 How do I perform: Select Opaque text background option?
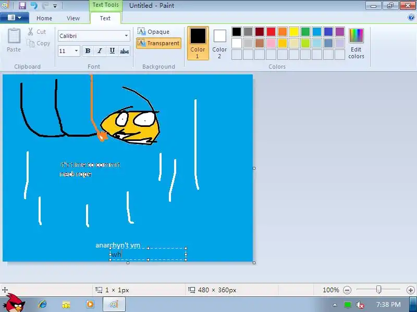click(x=154, y=32)
